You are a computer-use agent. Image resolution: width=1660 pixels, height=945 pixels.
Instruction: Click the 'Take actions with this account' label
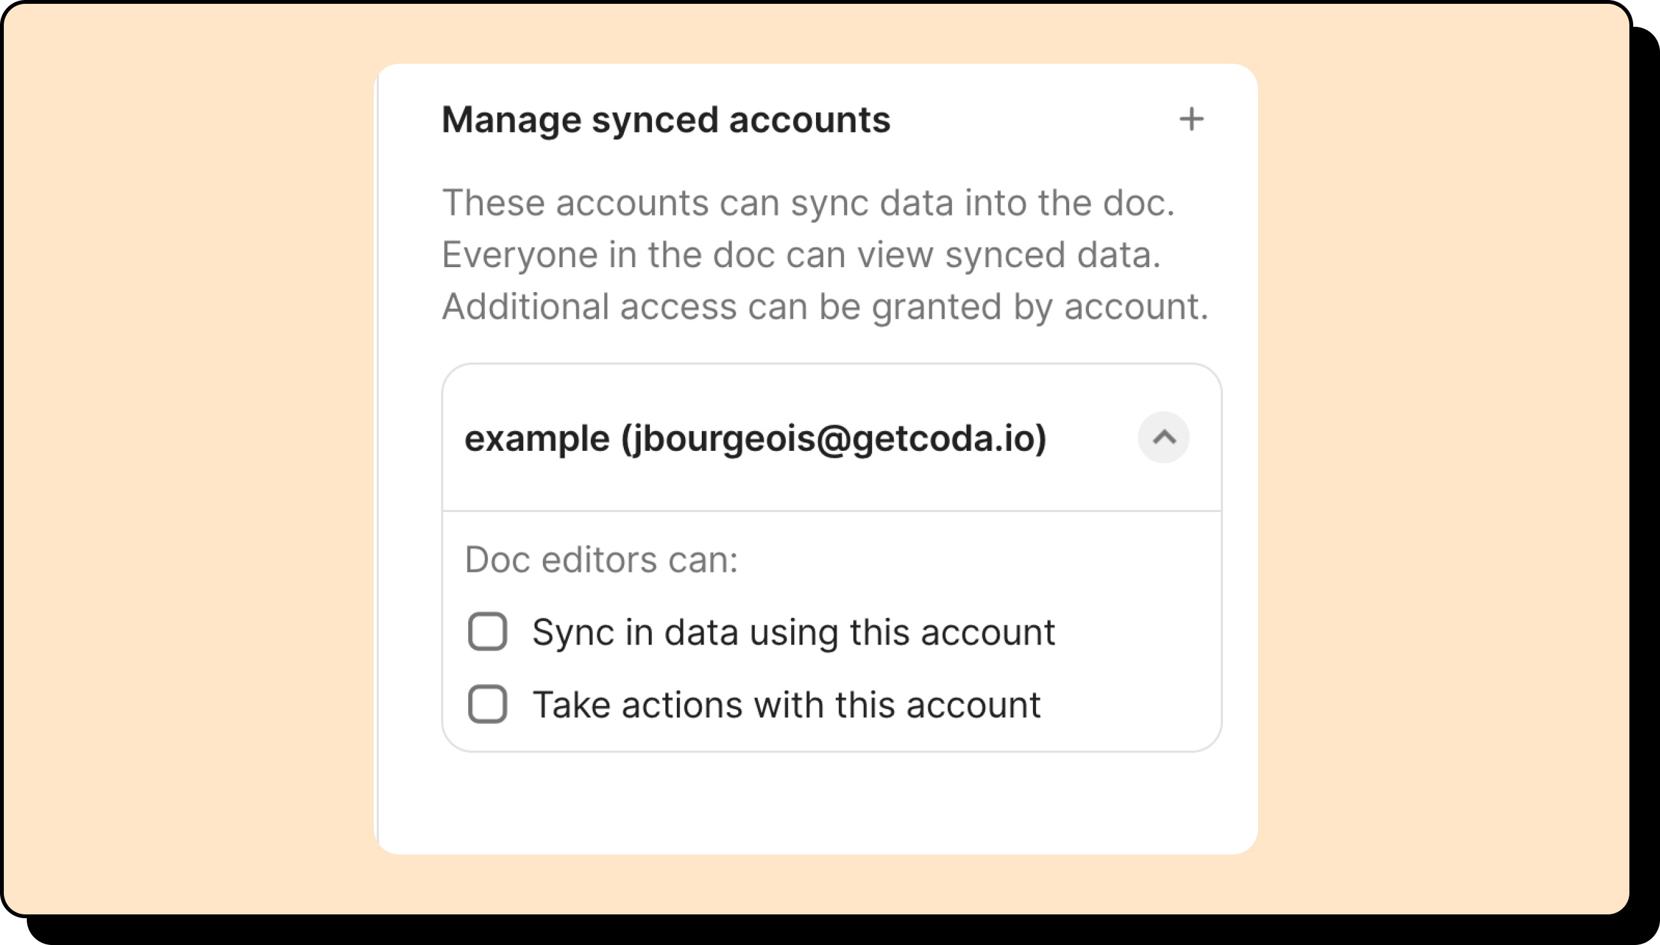pos(786,705)
